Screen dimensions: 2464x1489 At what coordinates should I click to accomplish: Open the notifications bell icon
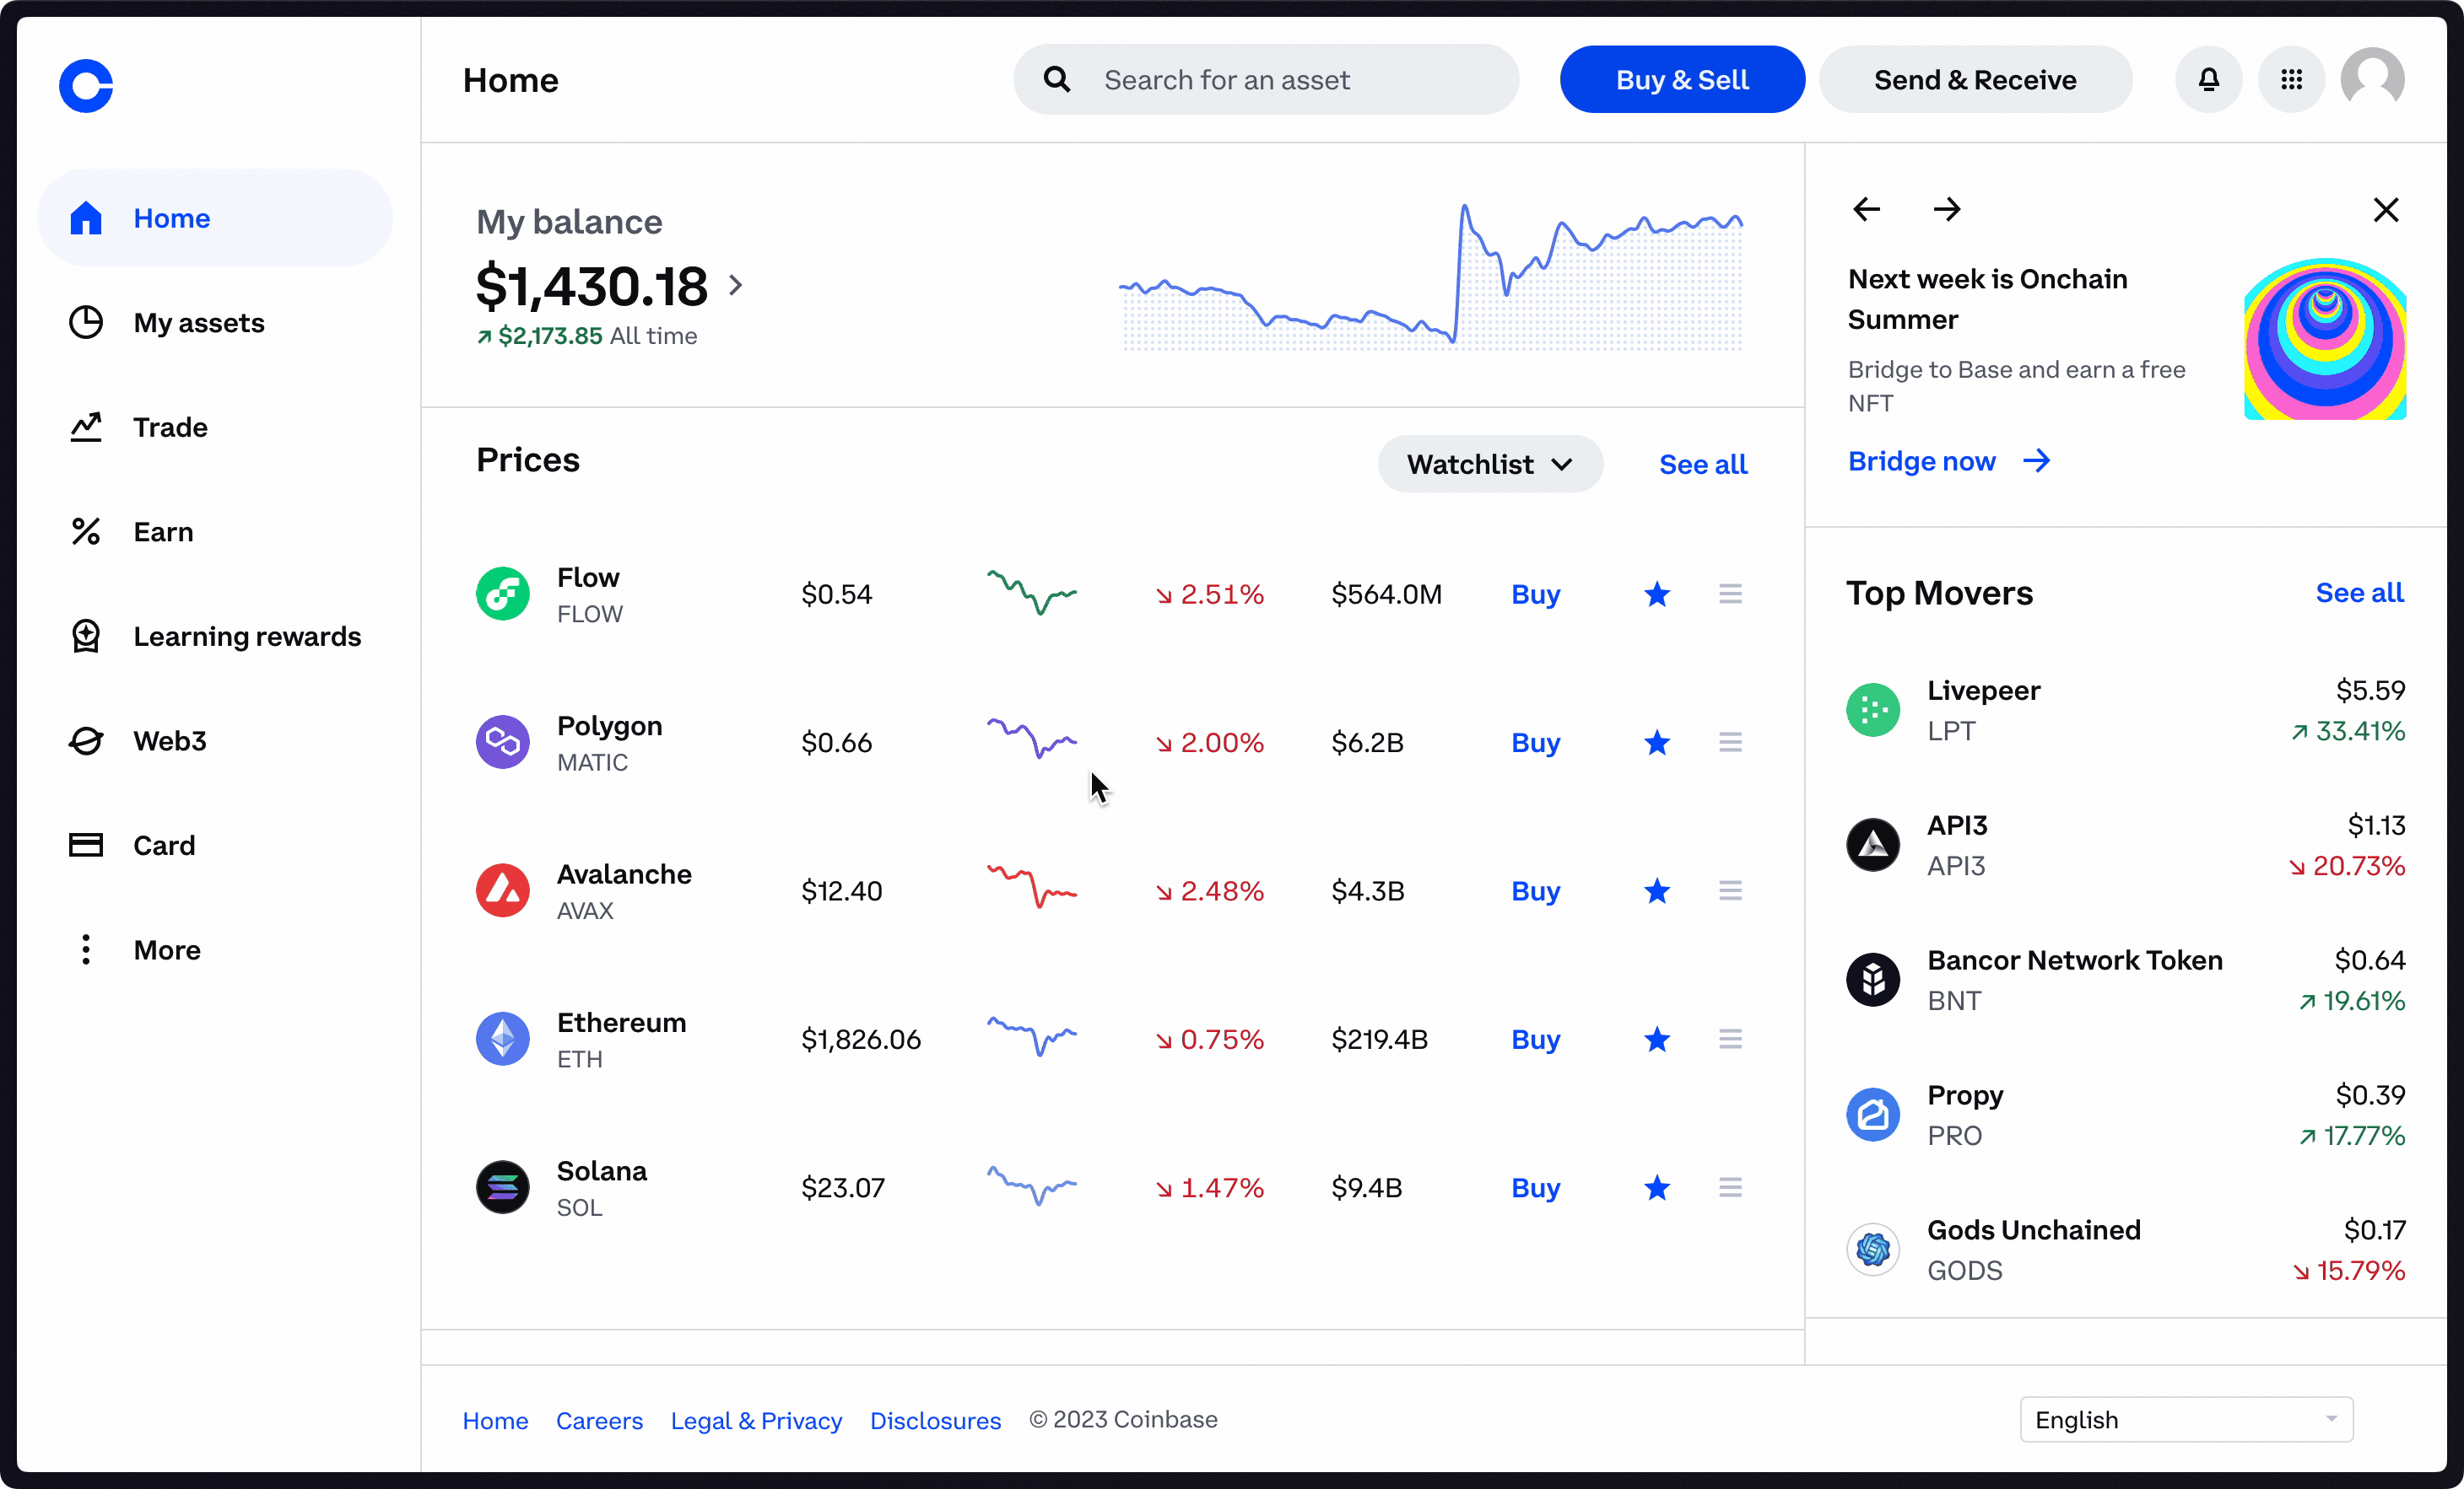point(2208,80)
